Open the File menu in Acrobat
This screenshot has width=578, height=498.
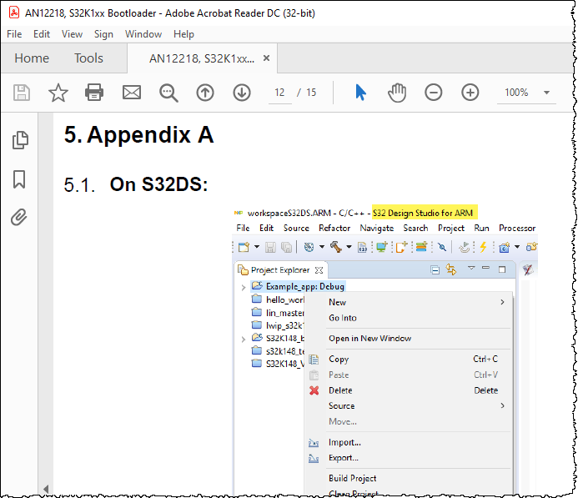point(14,34)
